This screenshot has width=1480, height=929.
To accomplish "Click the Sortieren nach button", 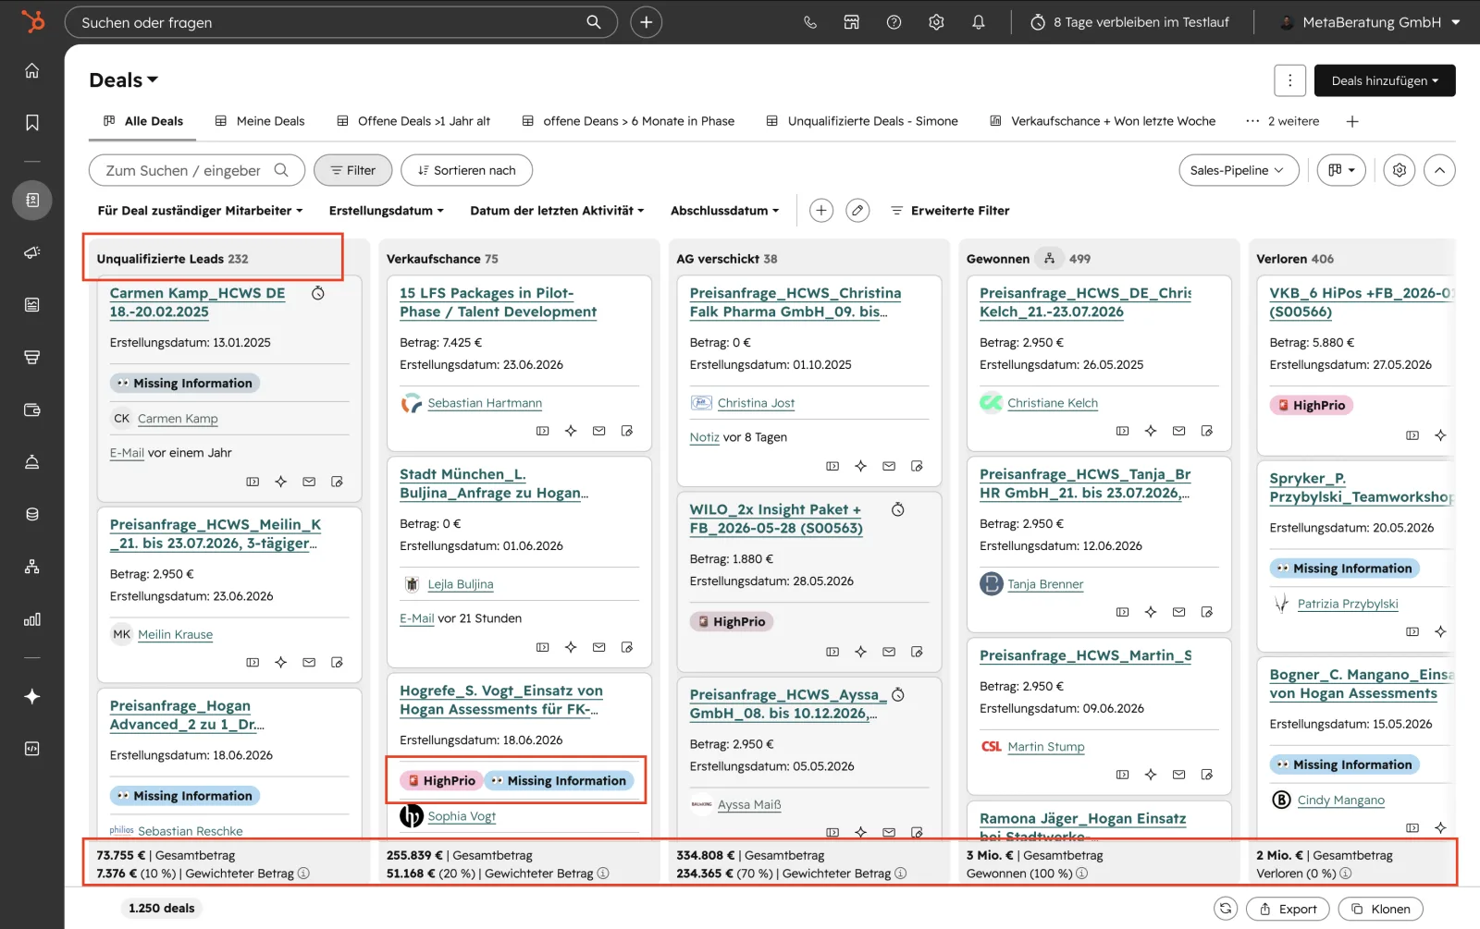I will coord(467,170).
